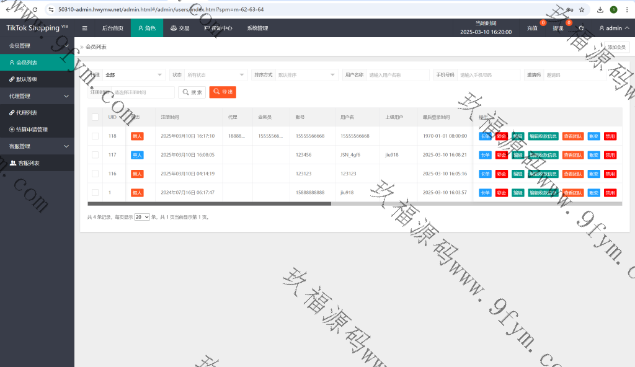The width and height of the screenshot is (635, 367).
Task: Check the select-all checkbox in table header
Action: pyautogui.click(x=95, y=117)
